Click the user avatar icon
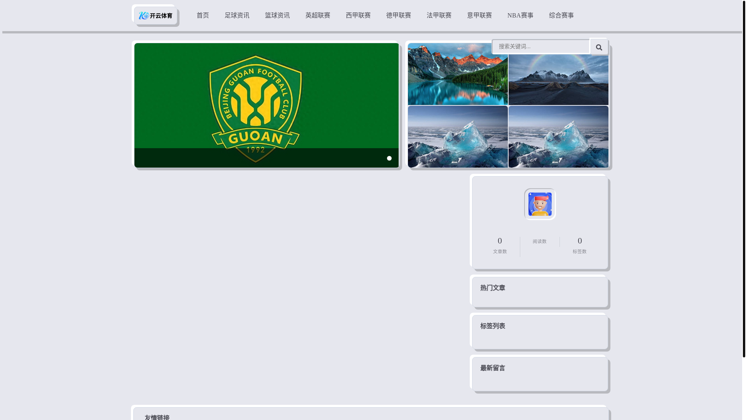Image resolution: width=746 pixels, height=420 pixels. (x=540, y=204)
